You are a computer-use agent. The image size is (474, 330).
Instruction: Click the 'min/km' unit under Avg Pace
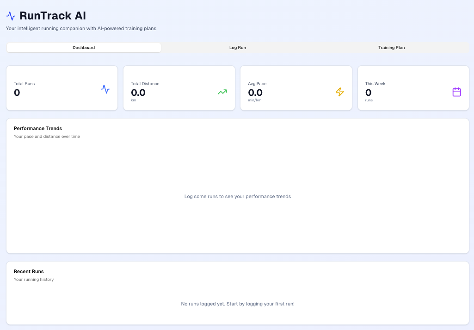(254, 100)
